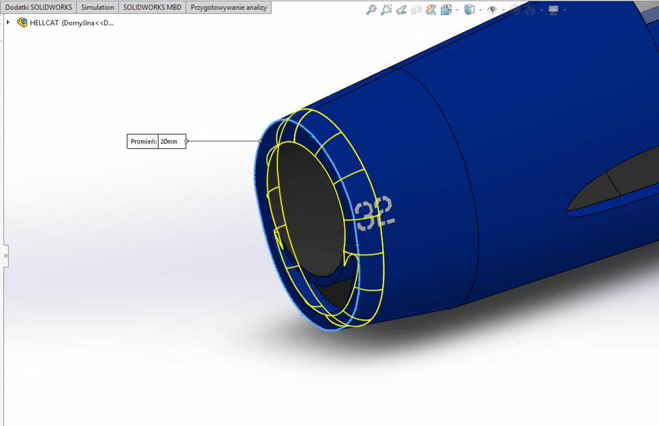The height and width of the screenshot is (426, 659).
Task: Switch to the SOLIDWORKS MBD tab
Action: click(153, 7)
